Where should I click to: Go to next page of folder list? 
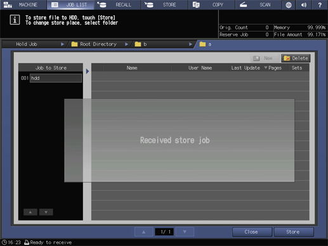(185, 232)
